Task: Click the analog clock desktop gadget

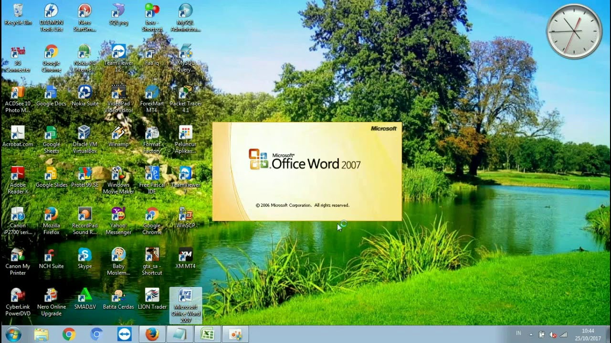Action: point(574,31)
